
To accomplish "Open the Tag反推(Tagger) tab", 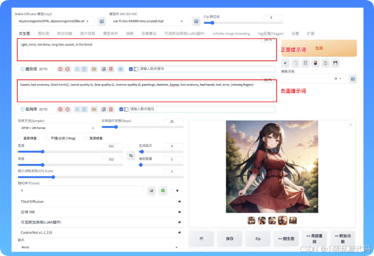I will [x=271, y=34].
